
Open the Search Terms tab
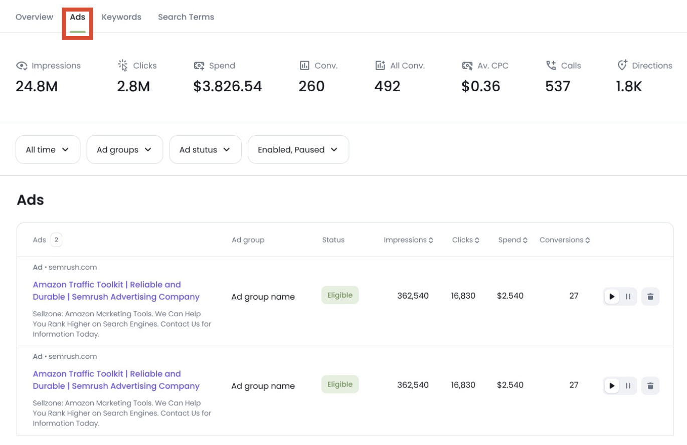186,17
